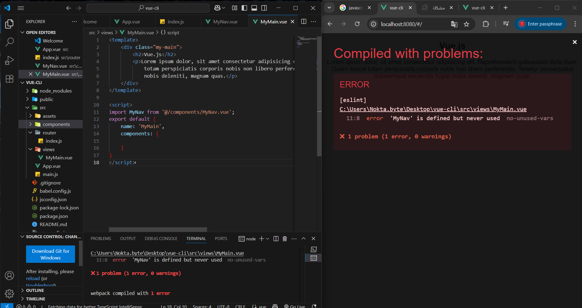Image resolution: width=582 pixels, height=308 pixels.
Task: Expand the OUTLINE section
Action: pyautogui.click(x=35, y=290)
